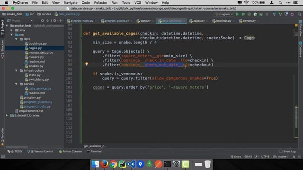
Task: Click the lightbulb intention icon on line 98
Action: coord(87,64)
